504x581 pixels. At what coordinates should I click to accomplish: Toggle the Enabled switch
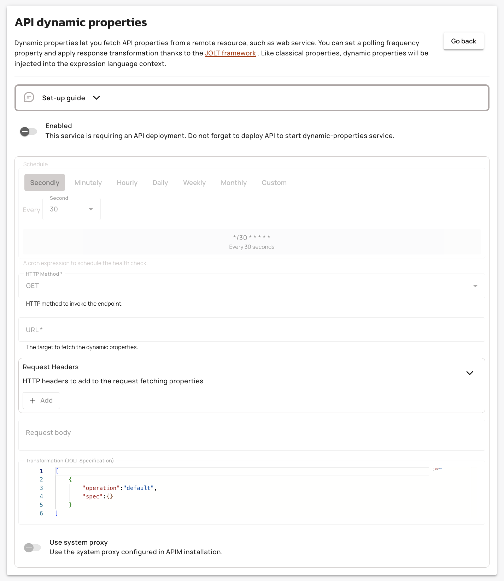pos(29,132)
